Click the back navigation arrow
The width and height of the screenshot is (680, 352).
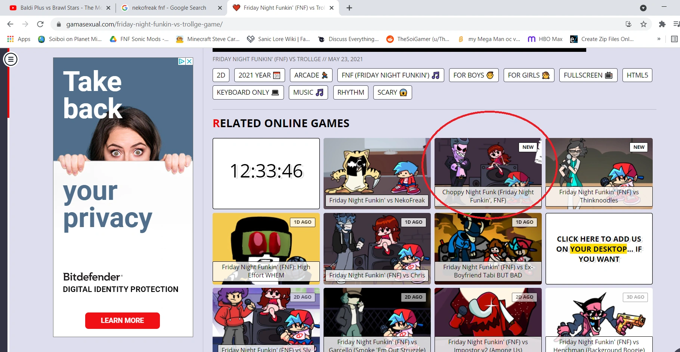click(x=10, y=24)
